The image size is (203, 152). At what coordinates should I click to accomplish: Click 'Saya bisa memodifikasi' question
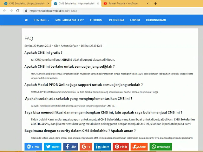pyautogui.click(x=103, y=112)
